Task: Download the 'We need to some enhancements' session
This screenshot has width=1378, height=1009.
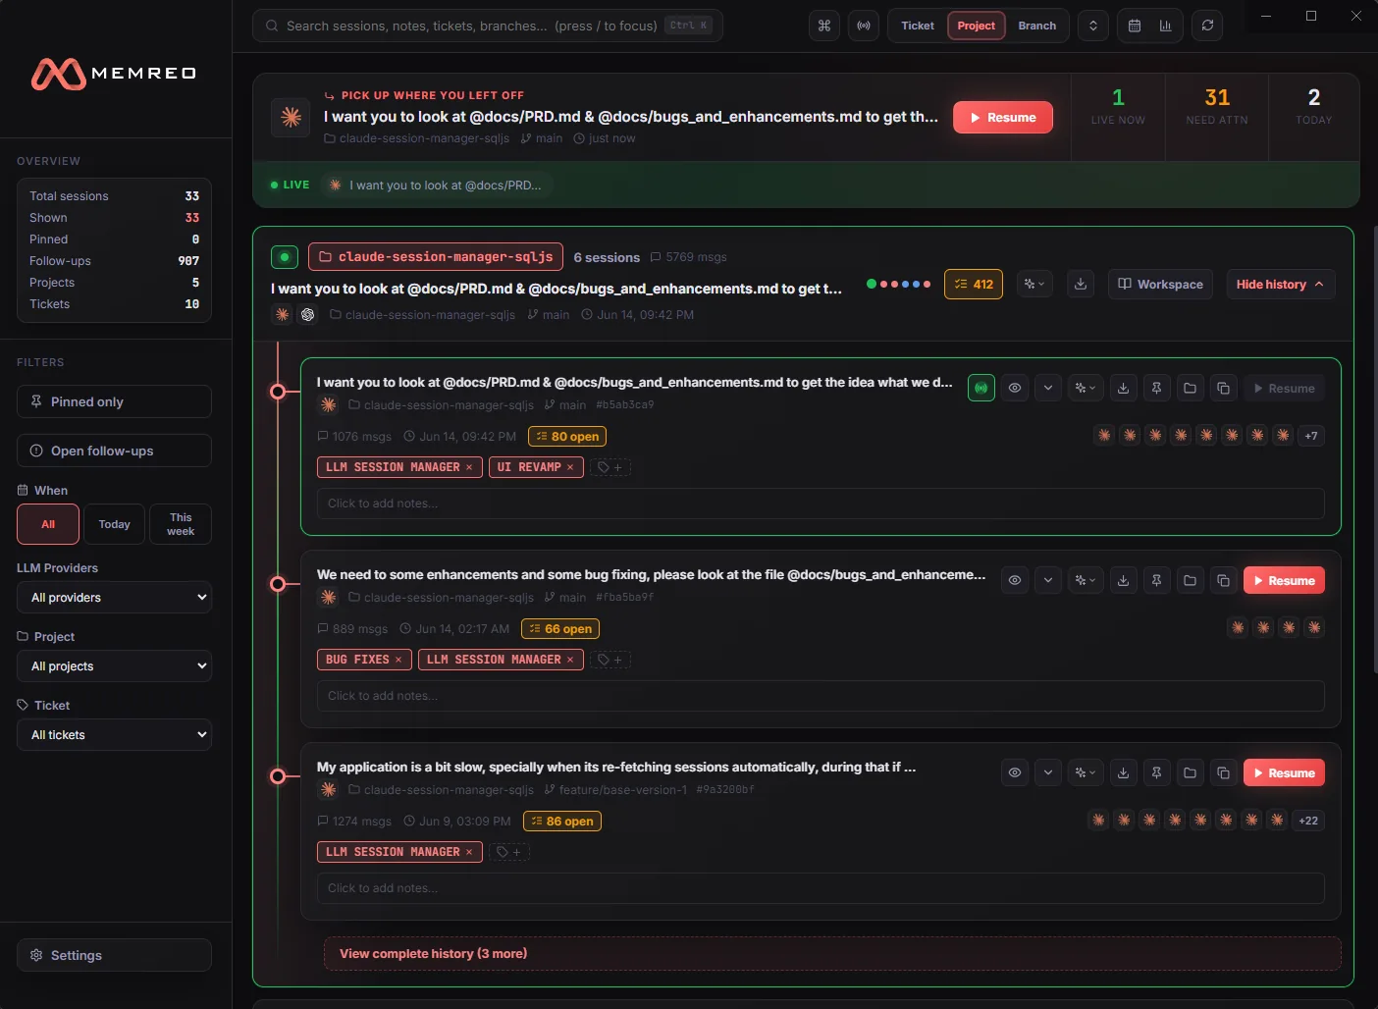Action: [x=1124, y=580]
